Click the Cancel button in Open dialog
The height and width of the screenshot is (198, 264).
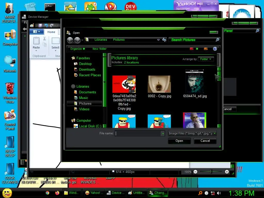point(205,141)
